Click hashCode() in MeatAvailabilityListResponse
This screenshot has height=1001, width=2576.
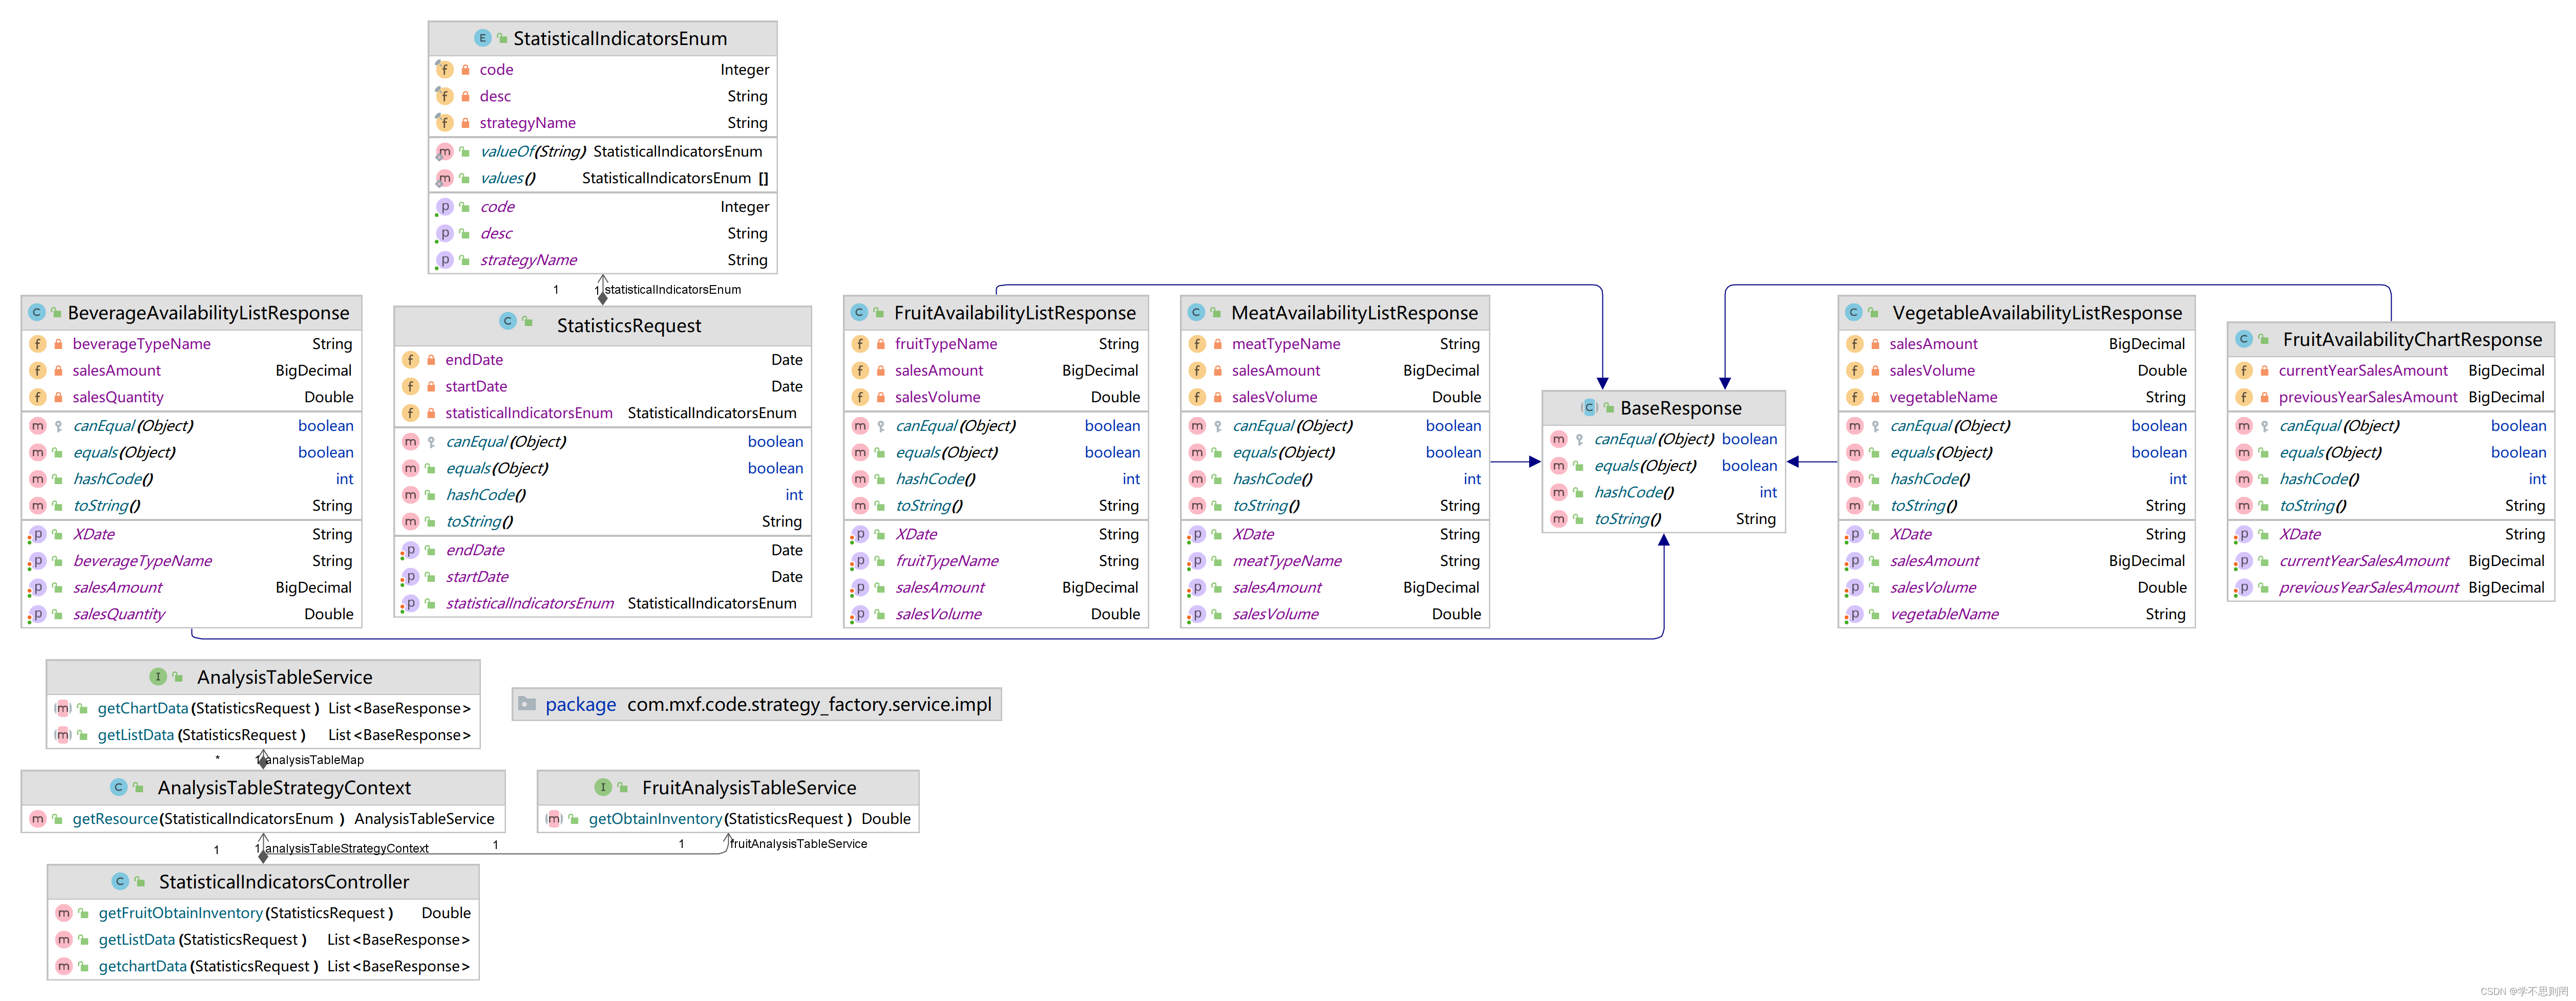tap(1335, 480)
